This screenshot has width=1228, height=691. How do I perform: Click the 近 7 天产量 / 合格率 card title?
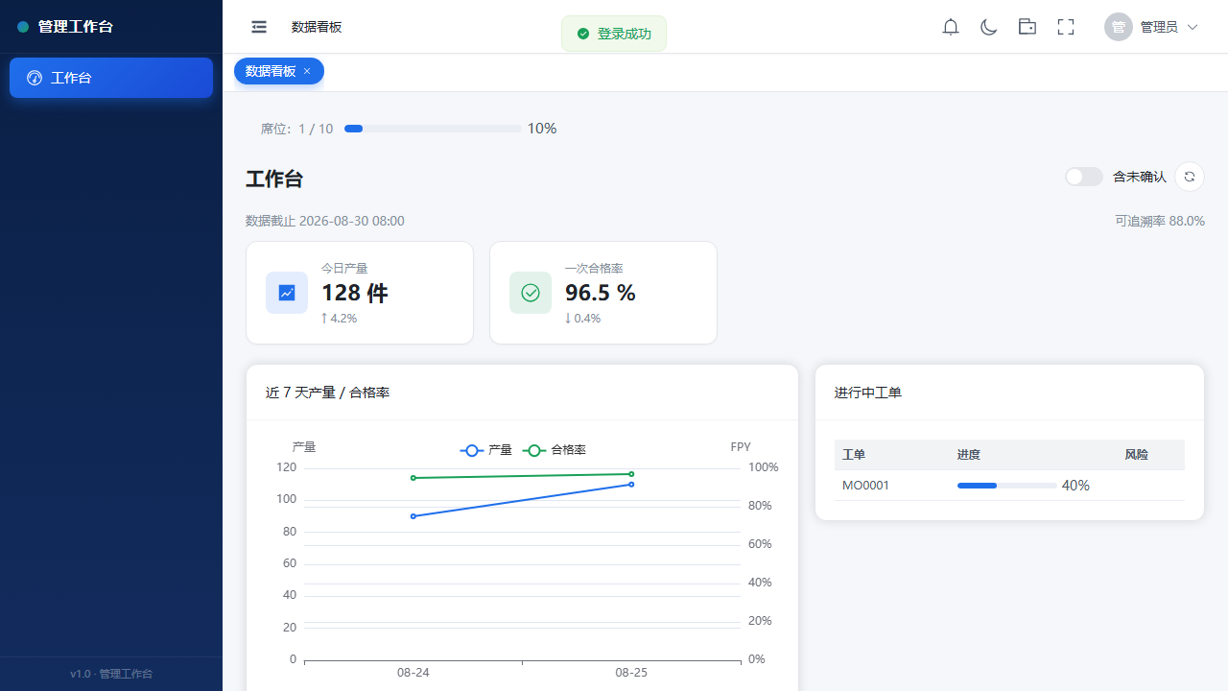328,393
